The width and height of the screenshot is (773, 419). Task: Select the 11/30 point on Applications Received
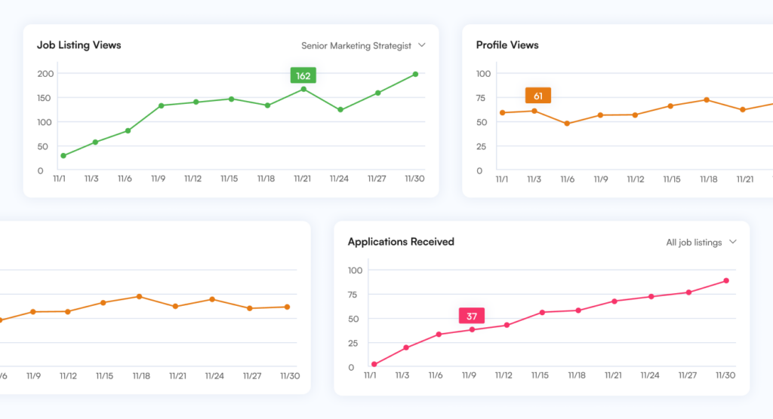click(x=726, y=280)
